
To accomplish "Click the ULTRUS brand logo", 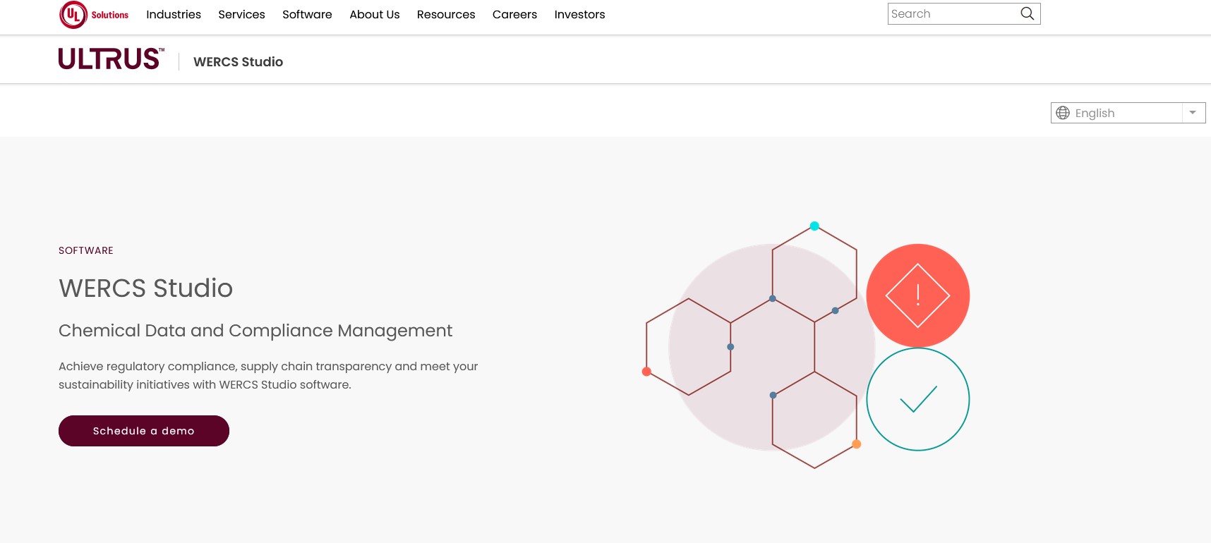I will coord(112,59).
